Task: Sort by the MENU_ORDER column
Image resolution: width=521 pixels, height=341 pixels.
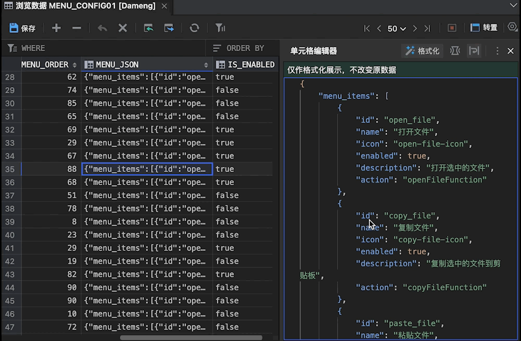Action: (75, 65)
